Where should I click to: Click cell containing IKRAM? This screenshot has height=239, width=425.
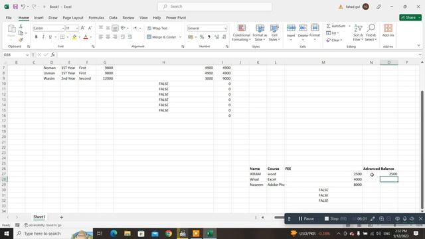pyautogui.click(x=258, y=174)
